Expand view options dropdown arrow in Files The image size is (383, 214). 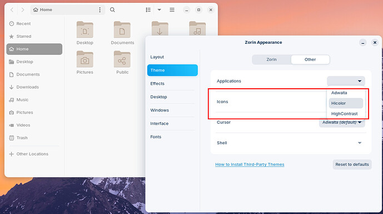point(159,10)
